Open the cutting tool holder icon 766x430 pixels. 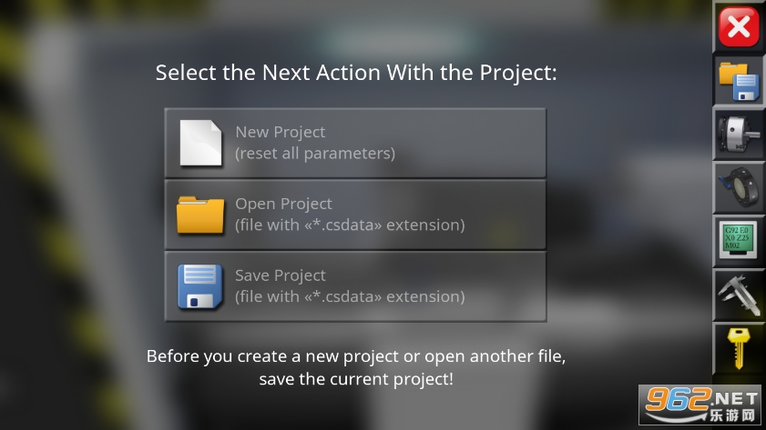pyautogui.click(x=739, y=188)
